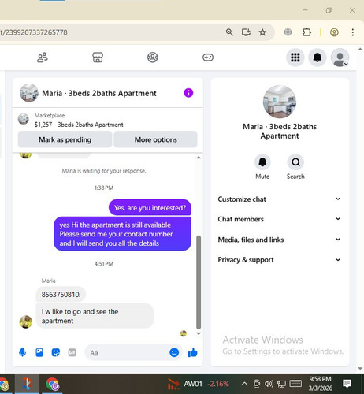Screen dimensions: 364x394
Task: Open the Windows notification center icon
Action: point(347,384)
